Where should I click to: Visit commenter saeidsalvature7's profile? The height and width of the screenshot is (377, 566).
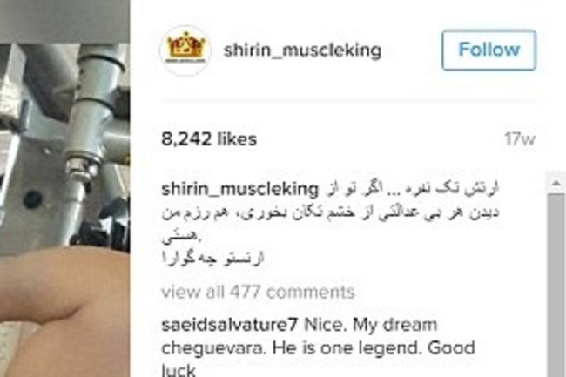coord(230,325)
